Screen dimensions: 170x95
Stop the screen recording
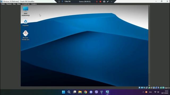(x=100, y=2)
